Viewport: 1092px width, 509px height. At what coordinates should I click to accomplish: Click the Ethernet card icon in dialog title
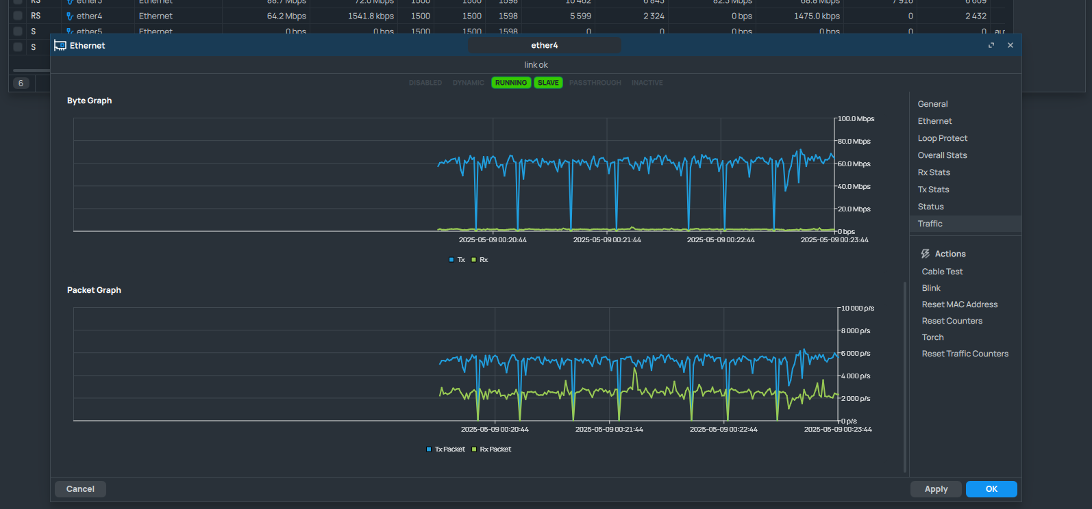(60, 46)
